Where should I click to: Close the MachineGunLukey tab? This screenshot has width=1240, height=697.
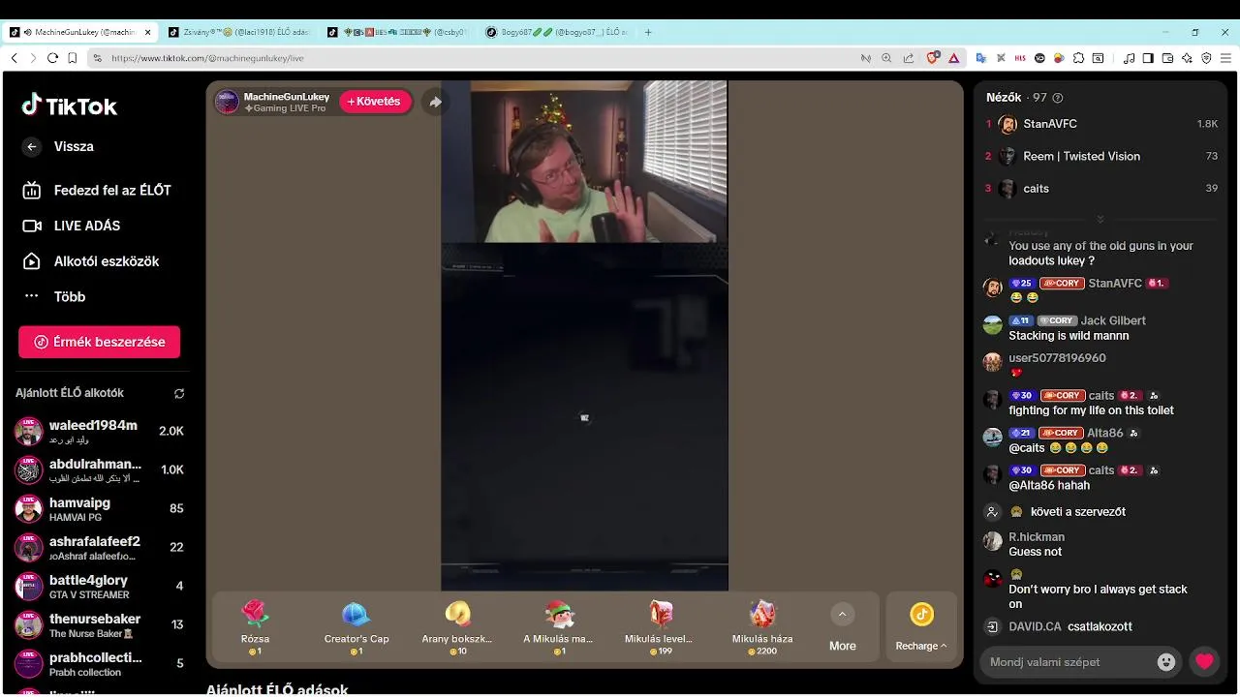147,32
